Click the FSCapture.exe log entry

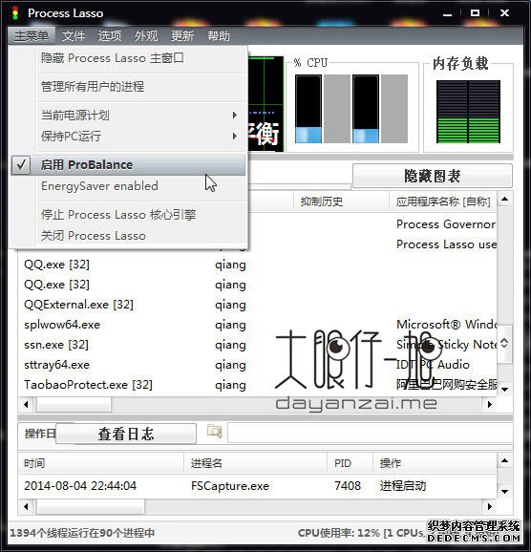(x=230, y=486)
